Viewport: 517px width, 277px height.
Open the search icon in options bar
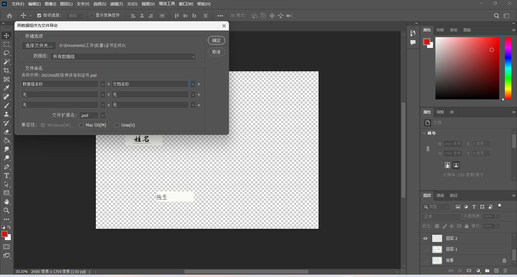pos(497,16)
